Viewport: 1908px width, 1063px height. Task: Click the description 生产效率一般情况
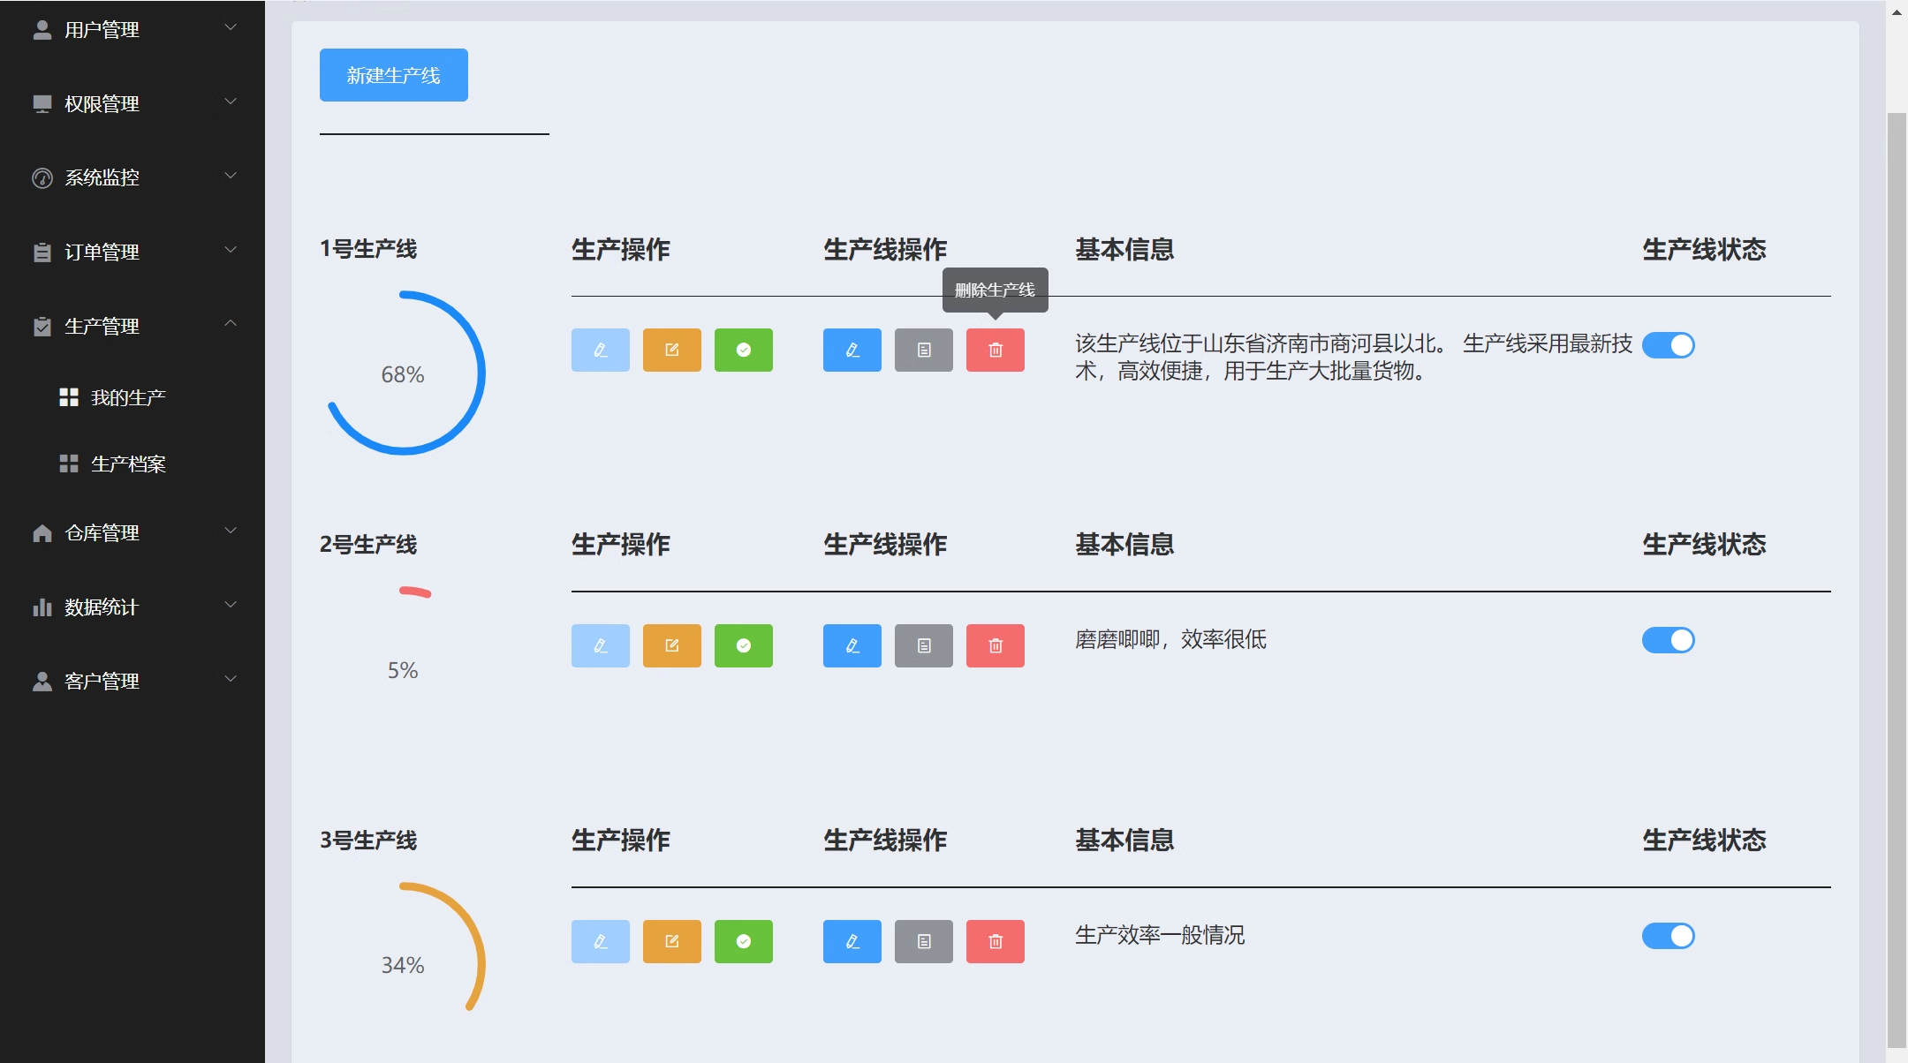pos(1160,935)
